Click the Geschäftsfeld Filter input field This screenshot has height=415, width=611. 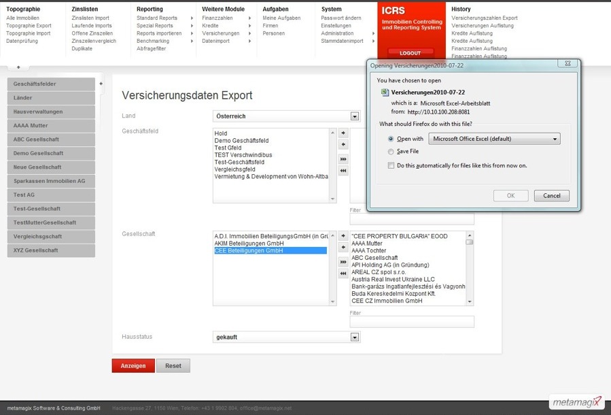pyautogui.click(x=412, y=219)
